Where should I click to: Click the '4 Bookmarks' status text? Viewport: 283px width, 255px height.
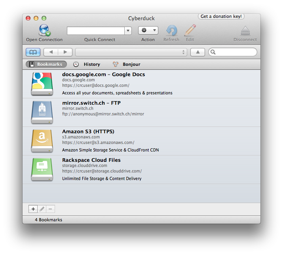48,220
